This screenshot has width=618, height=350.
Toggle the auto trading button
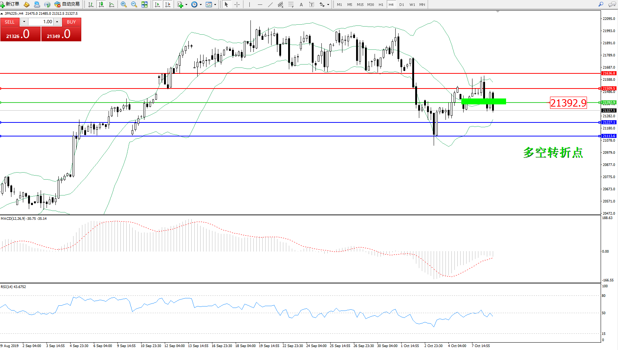pos(67,4)
